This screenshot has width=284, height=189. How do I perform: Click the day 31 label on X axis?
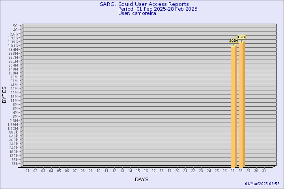[264, 170]
